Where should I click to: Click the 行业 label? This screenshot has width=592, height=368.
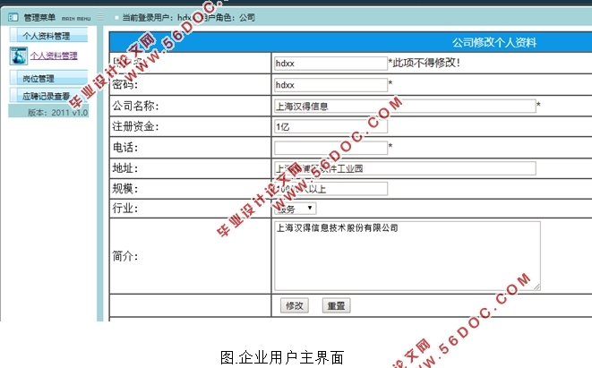click(125, 209)
